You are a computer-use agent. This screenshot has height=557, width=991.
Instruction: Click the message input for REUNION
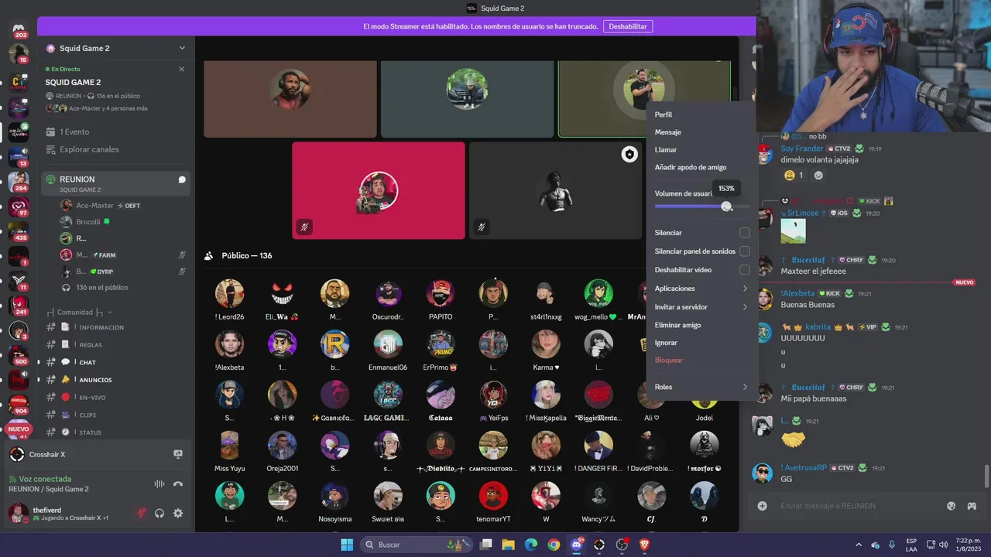click(x=859, y=506)
